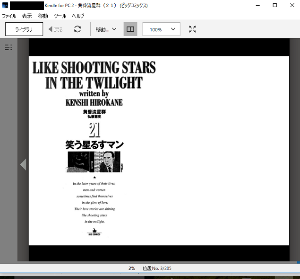Click the KENSHI HIROKANE author text
This screenshot has width=300, height=279.
[x=94, y=102]
